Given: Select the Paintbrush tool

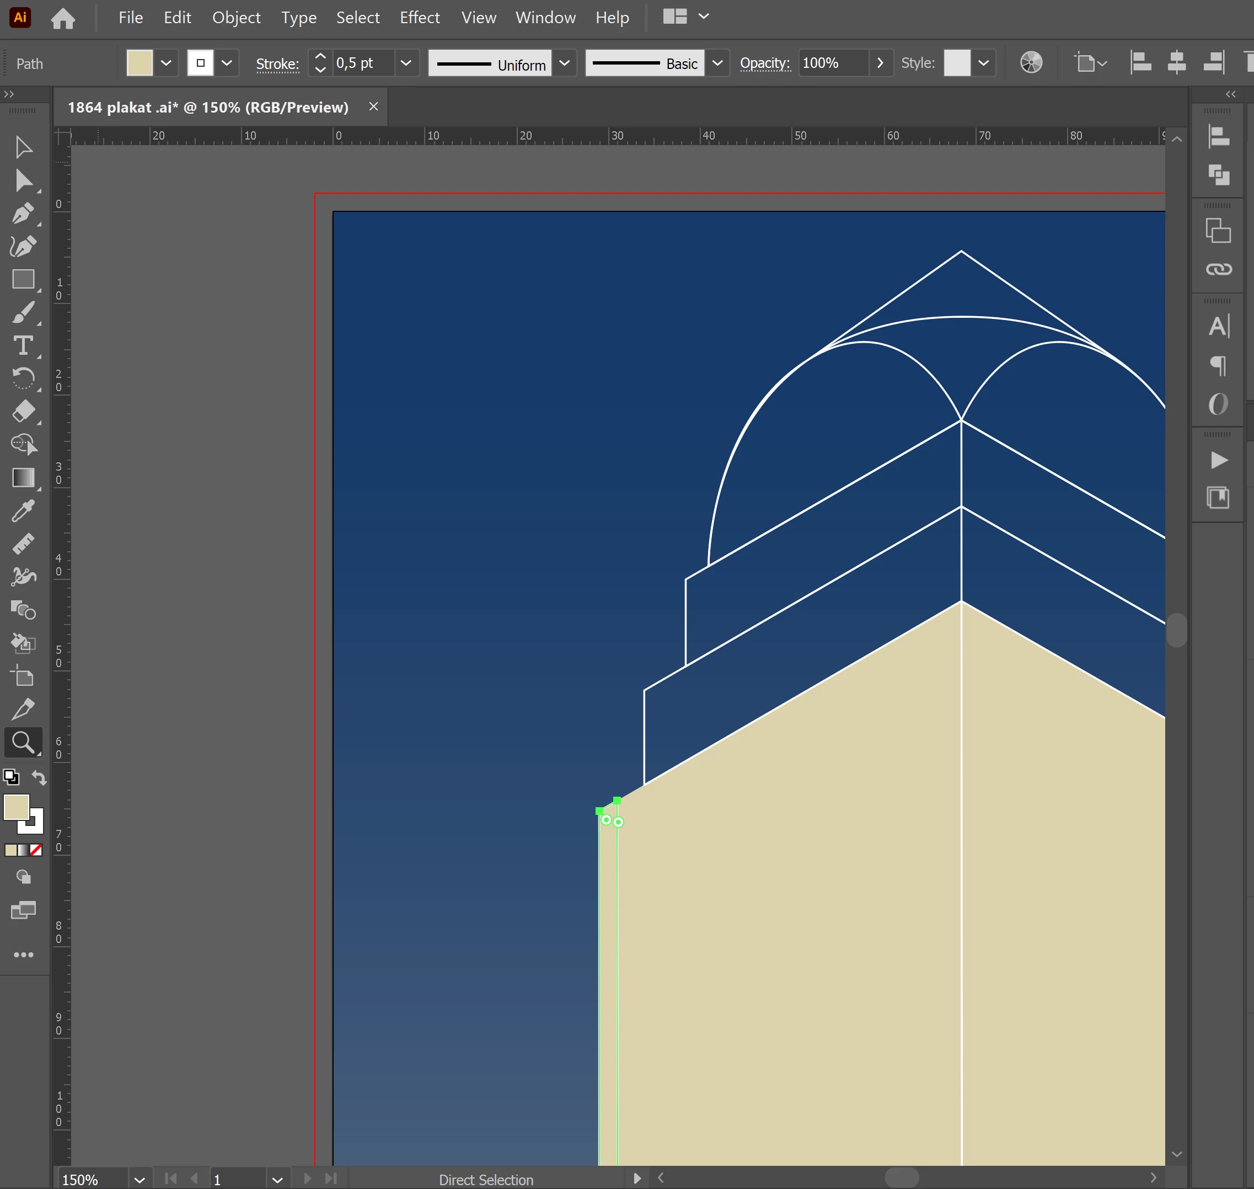Looking at the screenshot, I should click(23, 312).
